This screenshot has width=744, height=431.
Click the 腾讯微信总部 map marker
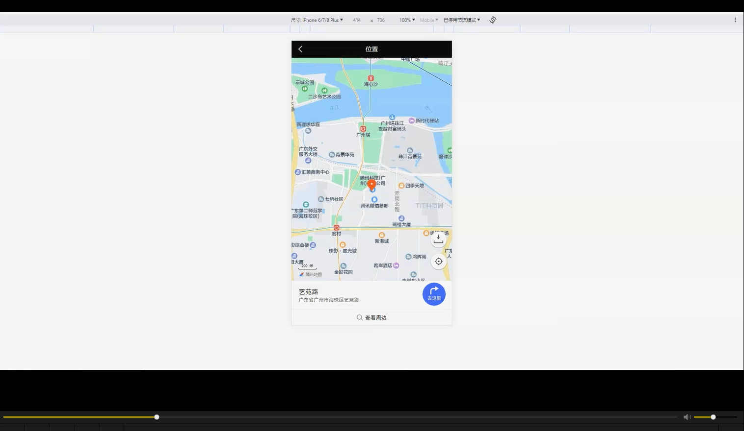374,200
